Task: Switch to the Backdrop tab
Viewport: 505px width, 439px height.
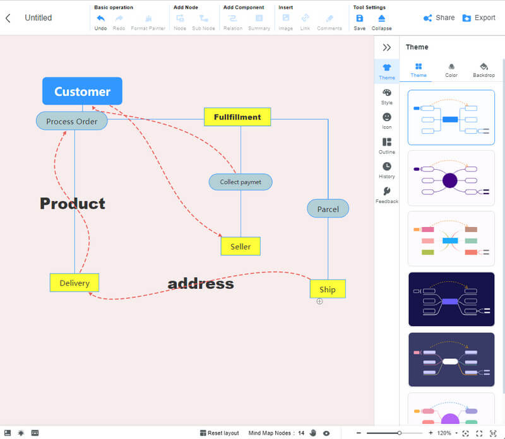Action: [x=484, y=69]
